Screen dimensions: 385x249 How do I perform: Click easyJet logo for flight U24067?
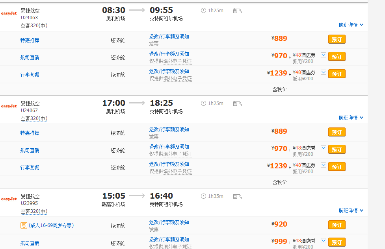(9, 106)
